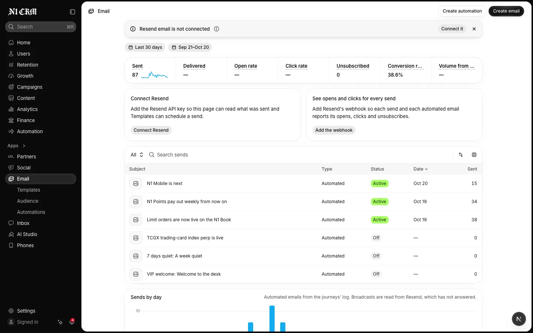The image size is (533, 333).
Task: Open Phones in sidebar
Action: pos(41,245)
